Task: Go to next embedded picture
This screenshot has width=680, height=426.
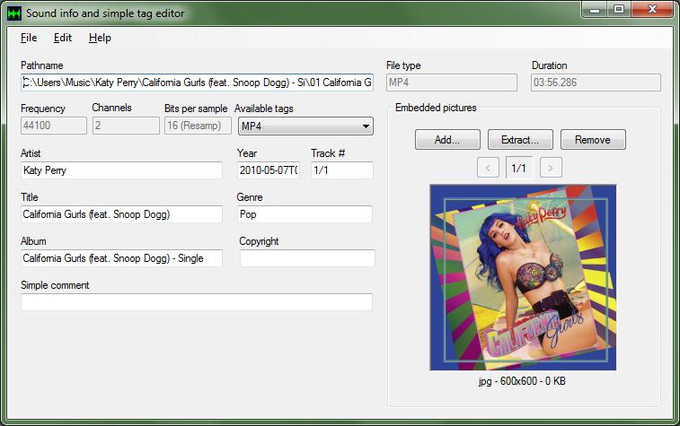Action: 552,168
